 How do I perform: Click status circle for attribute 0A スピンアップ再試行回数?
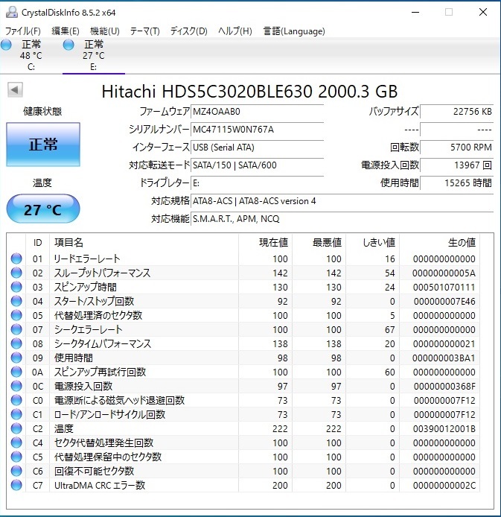pos(16,372)
